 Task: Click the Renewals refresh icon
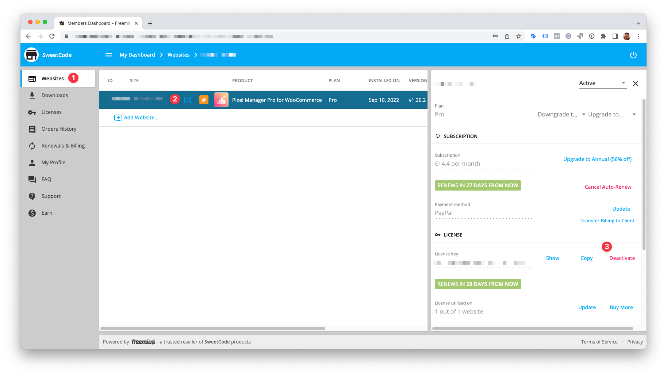tap(32, 146)
